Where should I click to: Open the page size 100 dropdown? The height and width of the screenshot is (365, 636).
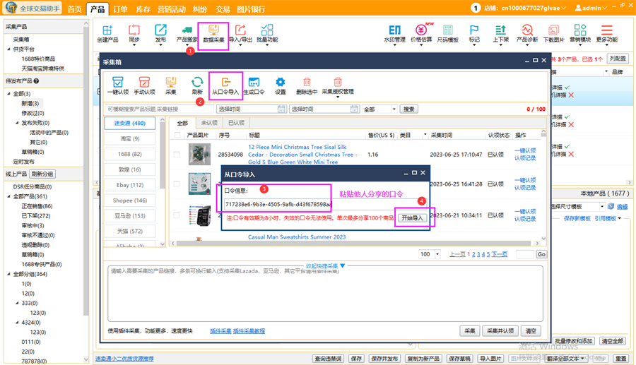(x=430, y=254)
